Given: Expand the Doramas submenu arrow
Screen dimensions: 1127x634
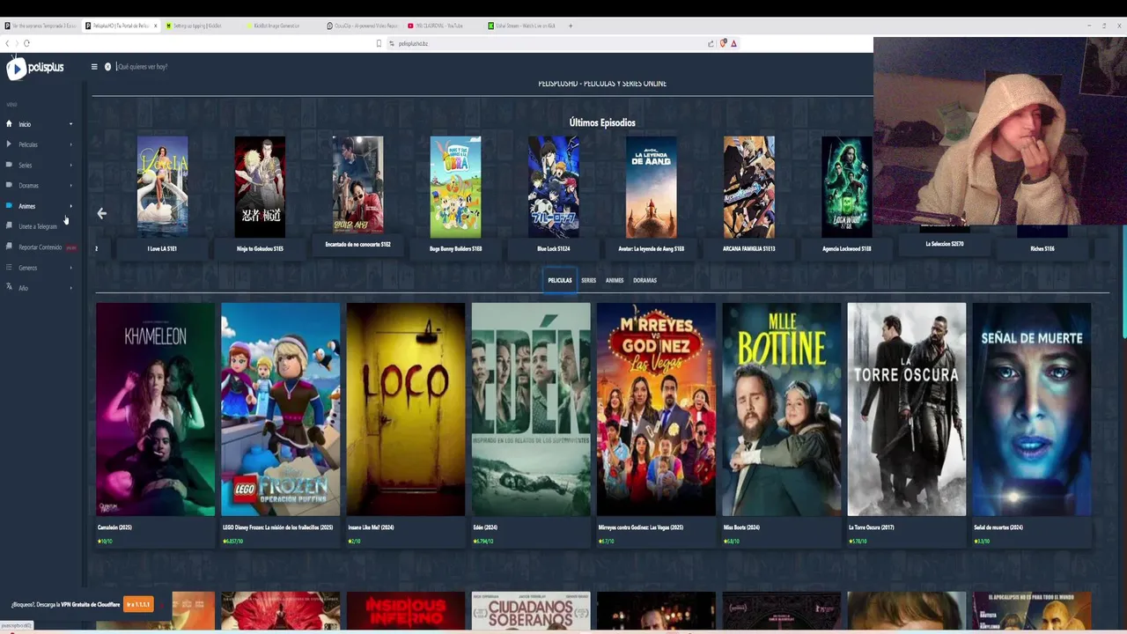Looking at the screenshot, I should point(71,185).
